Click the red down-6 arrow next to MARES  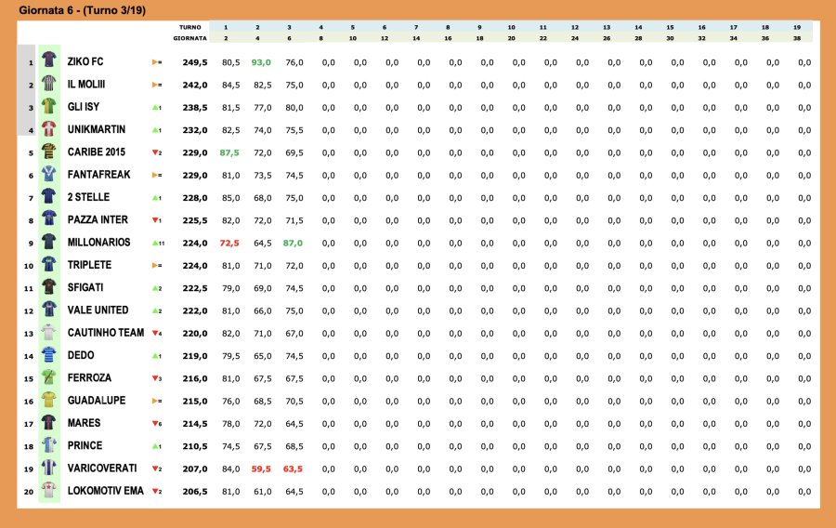point(157,424)
